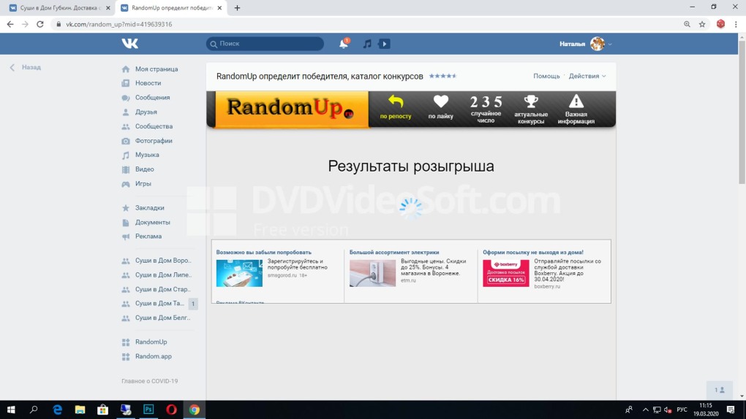This screenshot has height=419, width=746.
Task: Click the Игры gamepad icon
Action: click(x=126, y=184)
